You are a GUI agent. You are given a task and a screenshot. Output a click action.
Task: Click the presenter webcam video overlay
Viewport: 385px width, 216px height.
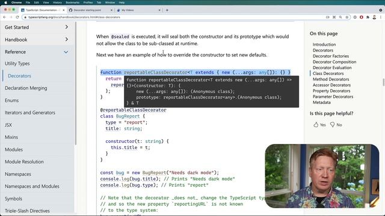322,176
